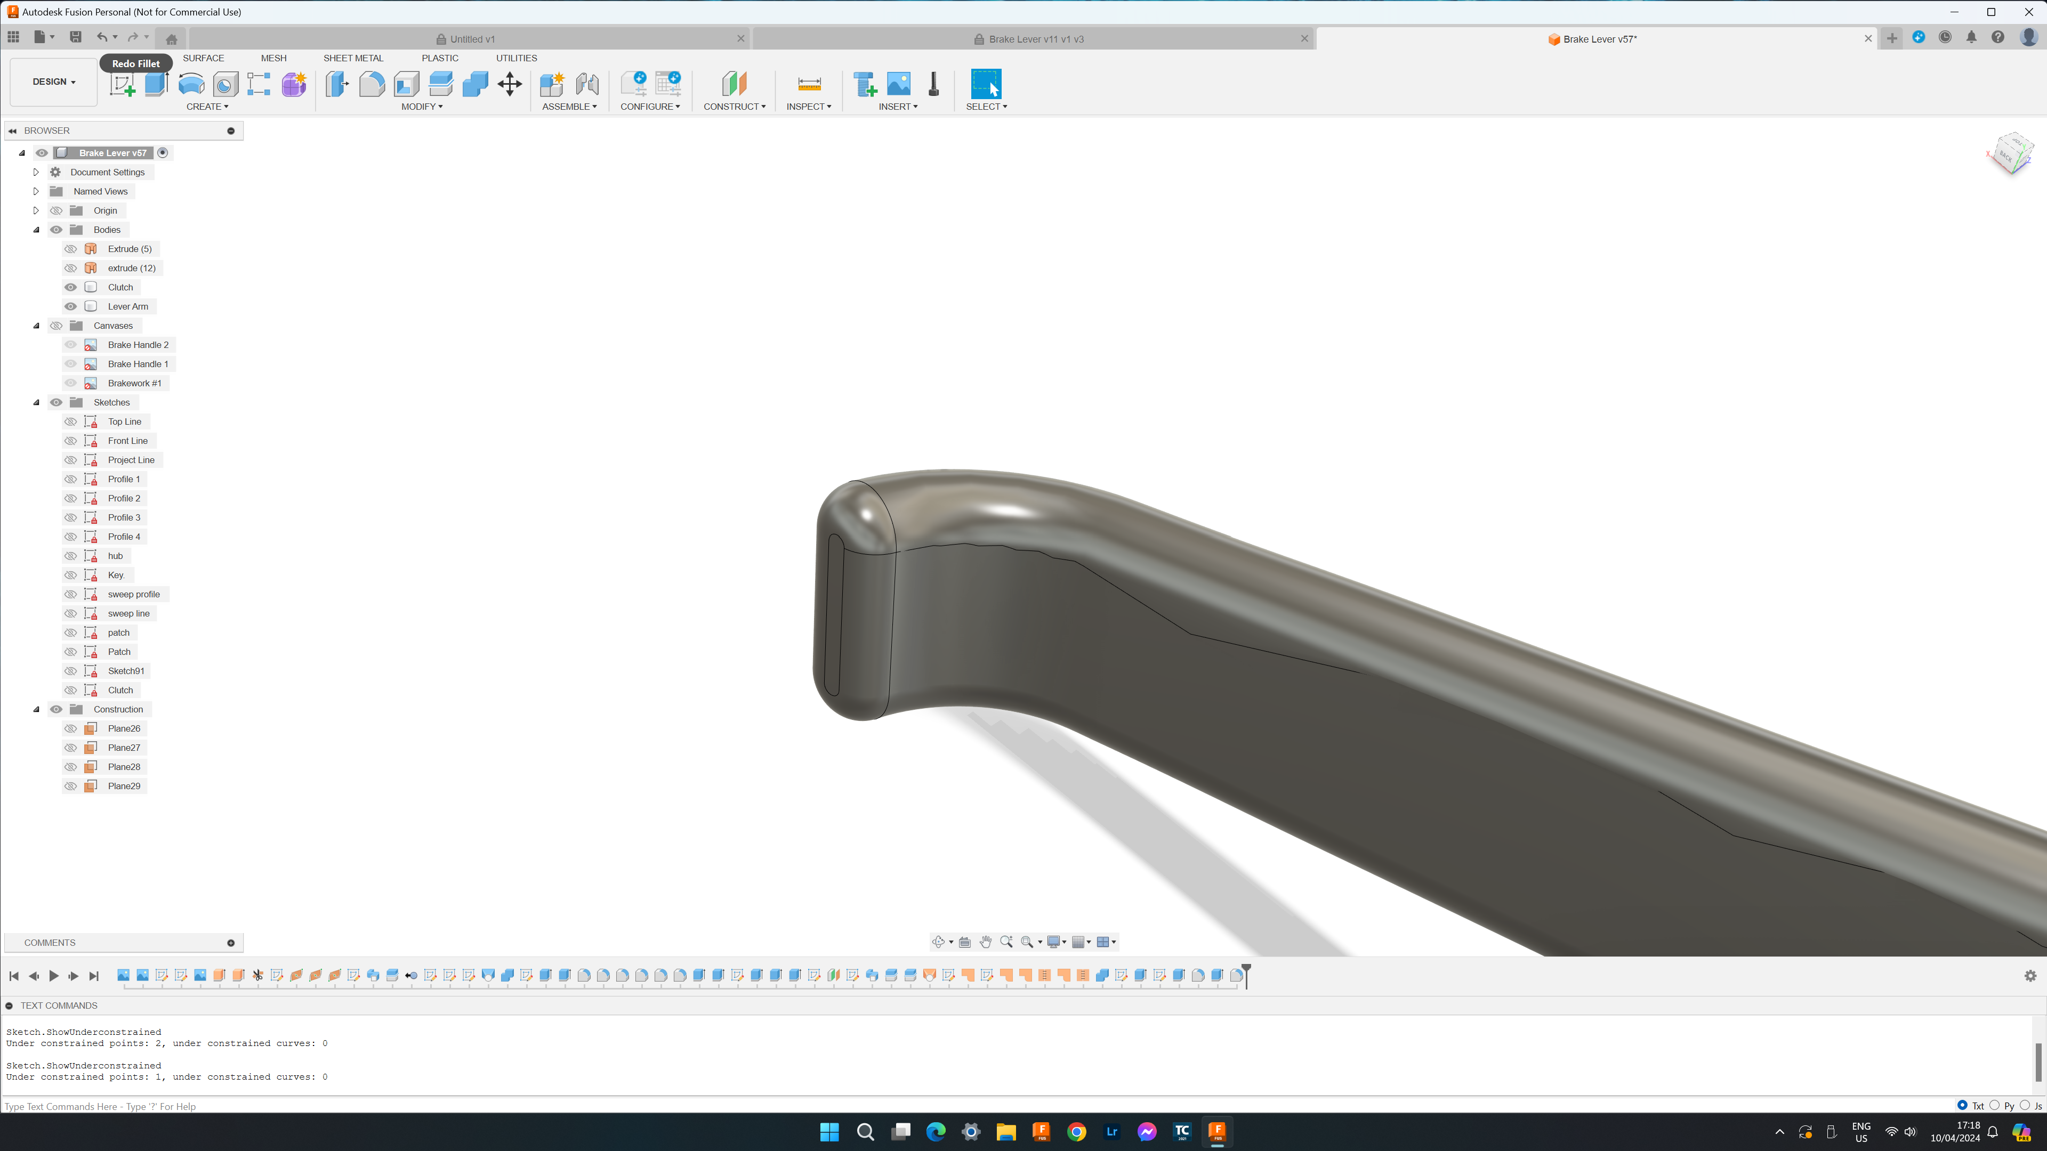This screenshot has width=2047, height=1151.
Task: Select the Move/Copy tool
Action: [510, 84]
